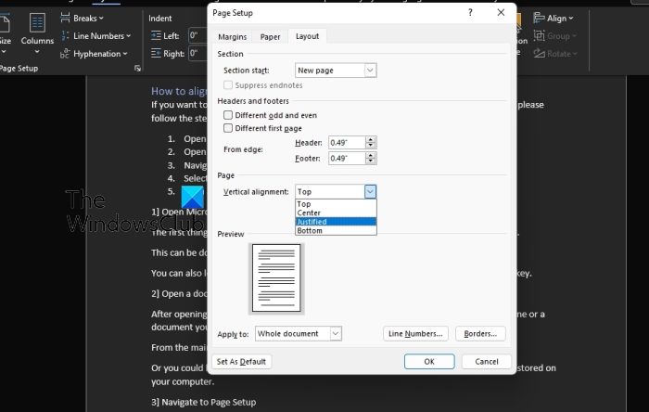The height and width of the screenshot is (412, 649).
Task: Click the Rotate objects ribbon button
Action: 554,54
